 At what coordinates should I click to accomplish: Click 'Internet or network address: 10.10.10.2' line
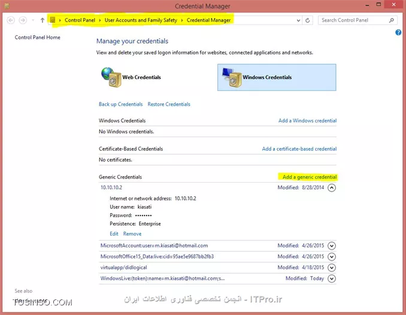pyautogui.click(x=153, y=198)
